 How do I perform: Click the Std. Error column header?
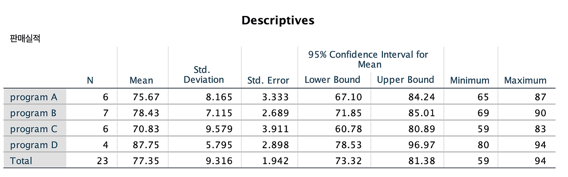[x=268, y=80]
